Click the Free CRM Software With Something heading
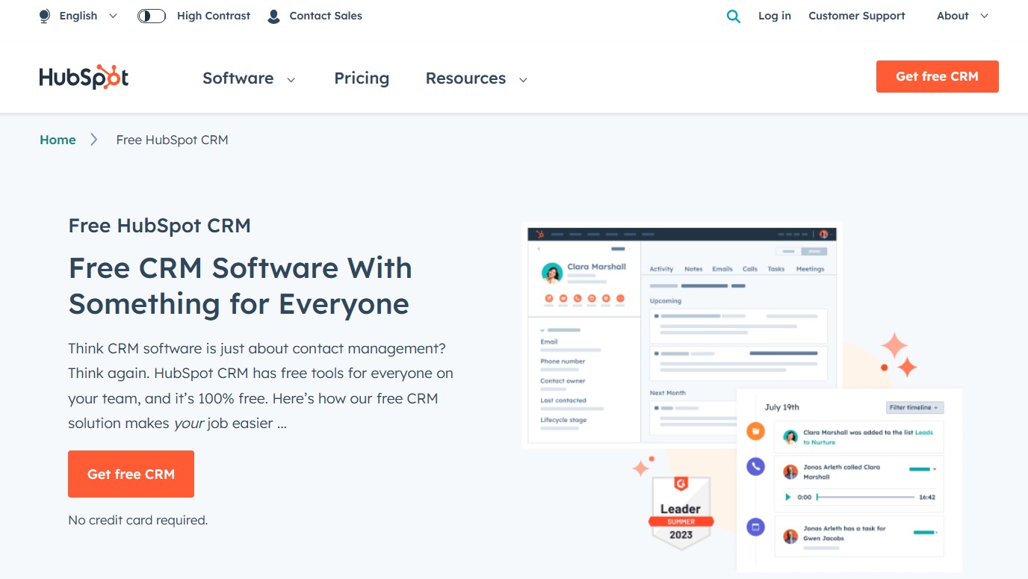 pos(240,286)
